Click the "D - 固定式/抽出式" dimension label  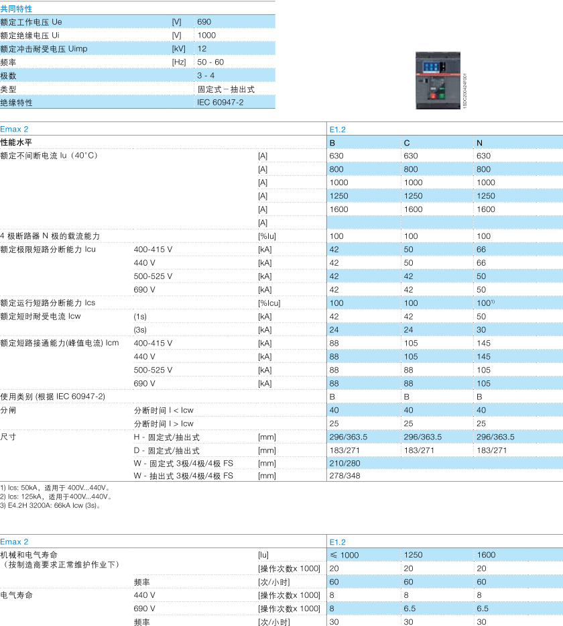point(167,451)
